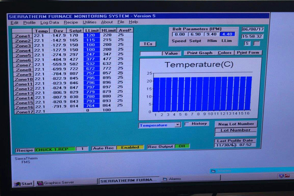Open the Utilities menu

point(89,22)
